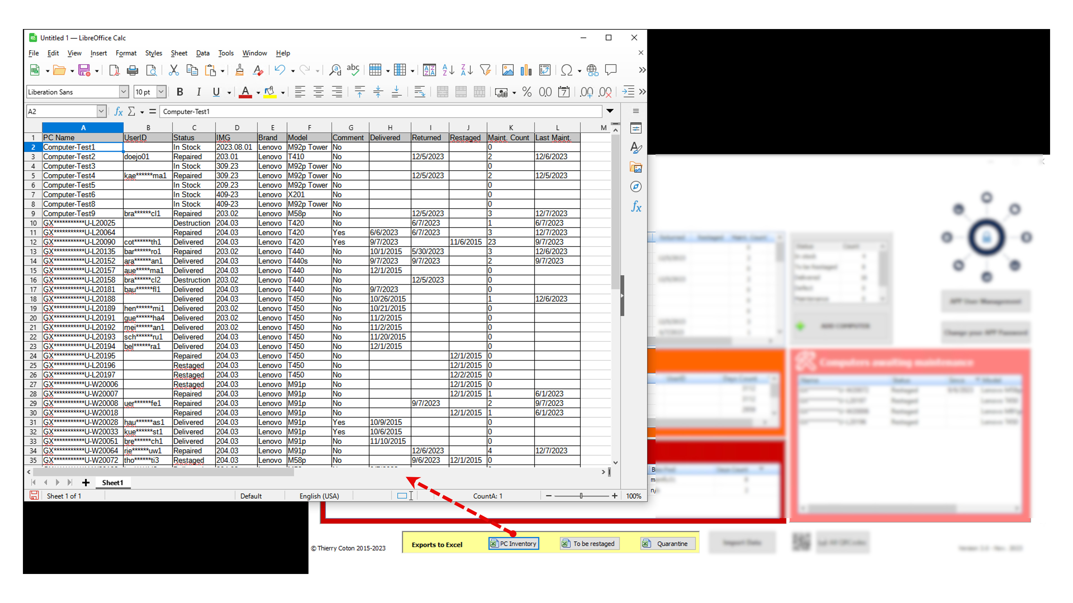This screenshot has width=1073, height=603.
Task: Toggle Bold formatting
Action: [180, 92]
